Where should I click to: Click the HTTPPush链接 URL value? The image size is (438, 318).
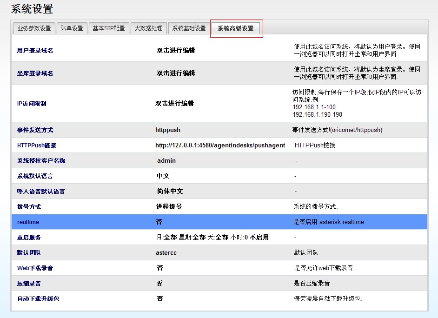pos(220,146)
